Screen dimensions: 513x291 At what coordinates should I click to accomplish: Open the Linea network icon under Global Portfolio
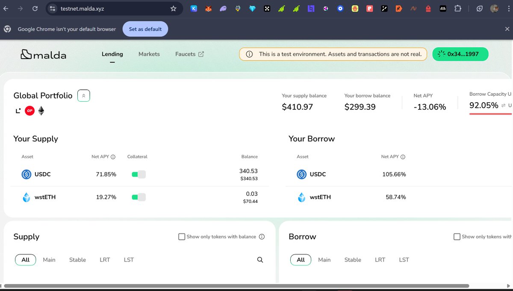[x=18, y=111]
